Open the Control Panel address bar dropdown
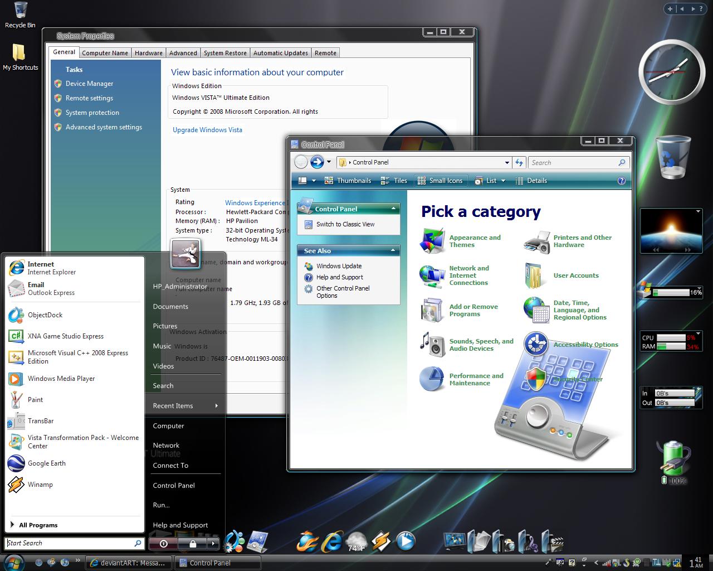Viewport: 713px width, 571px height. click(506, 162)
